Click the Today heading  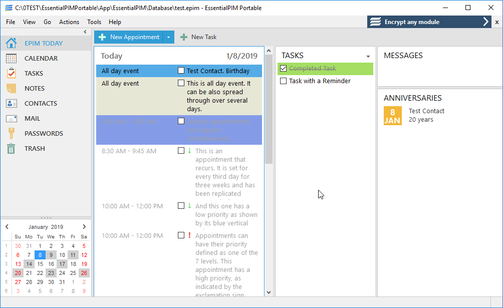pyautogui.click(x=111, y=56)
